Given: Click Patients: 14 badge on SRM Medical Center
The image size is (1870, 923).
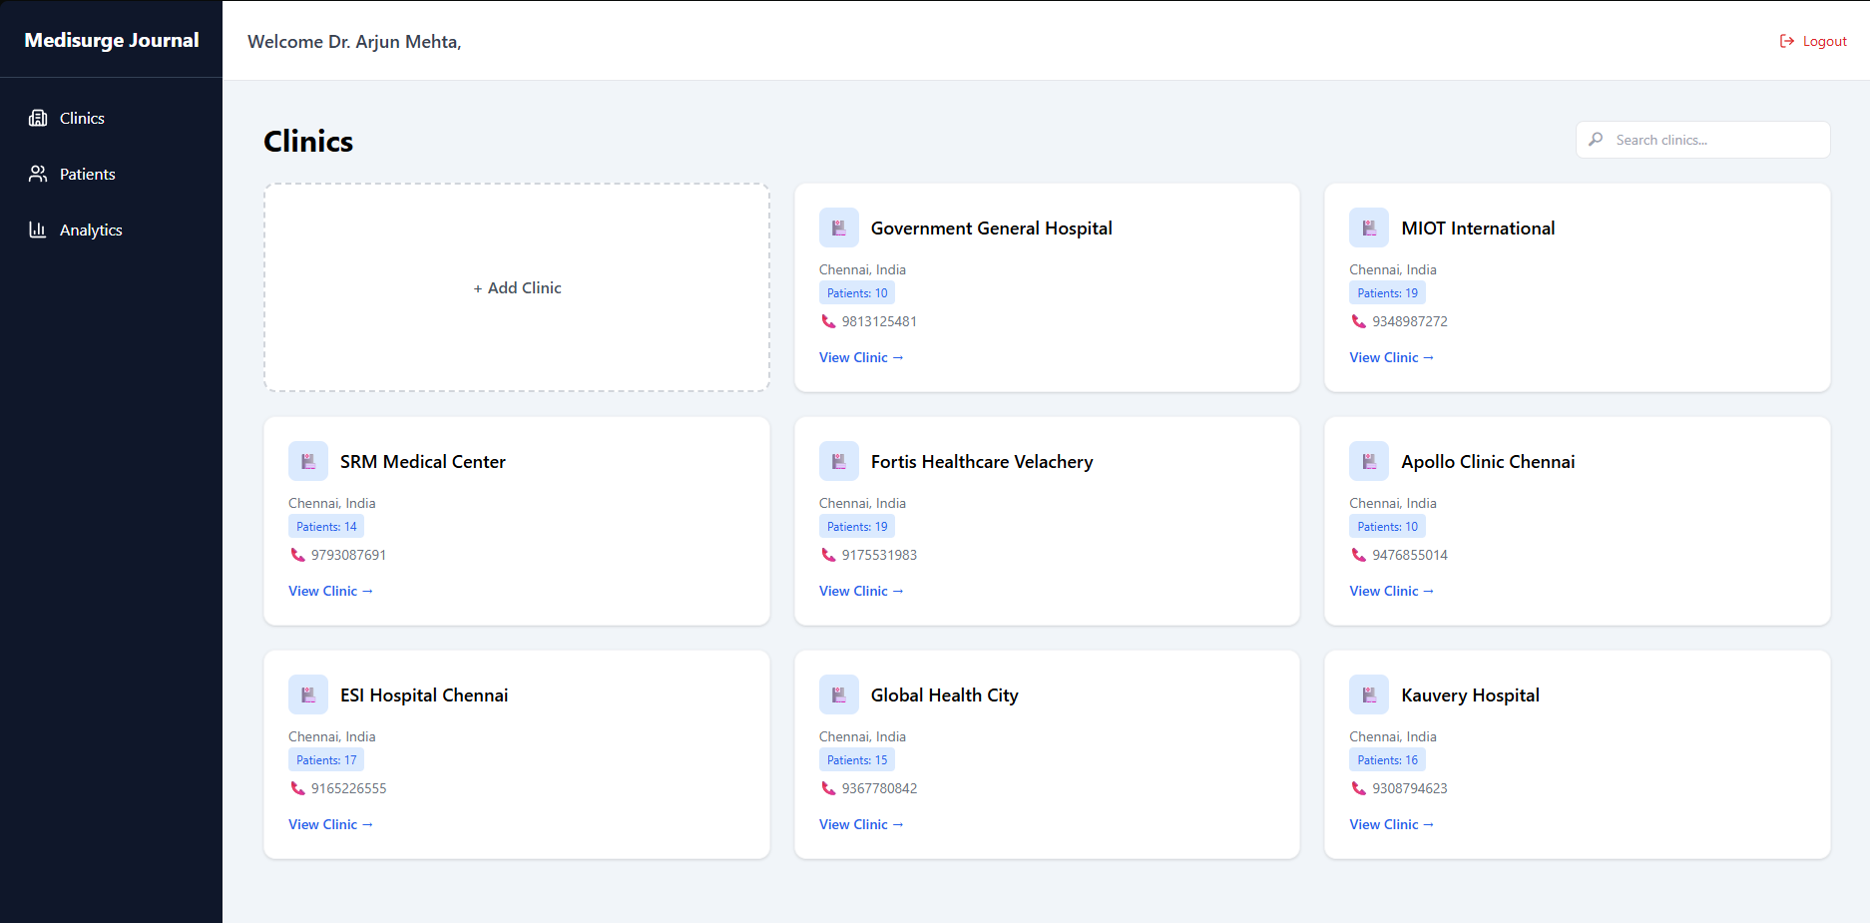Looking at the screenshot, I should (x=326, y=527).
